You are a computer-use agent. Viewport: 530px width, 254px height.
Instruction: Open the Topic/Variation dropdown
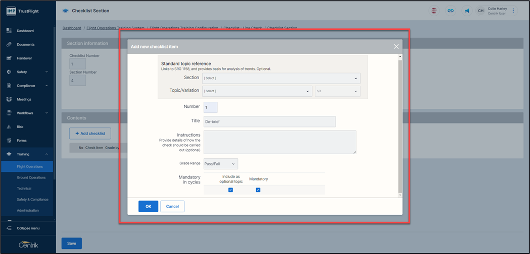tap(257, 91)
